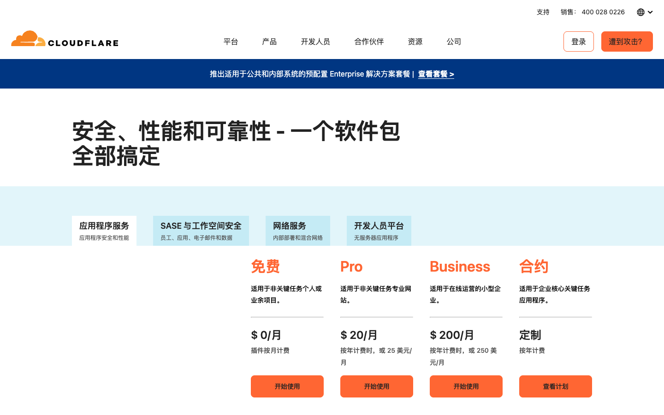
Task: Open the 开发人员 menu
Action: (315, 41)
